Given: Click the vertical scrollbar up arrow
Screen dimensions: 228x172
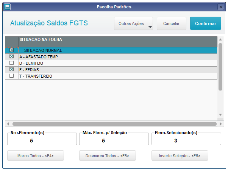Looking at the screenshot, I should [220, 39].
